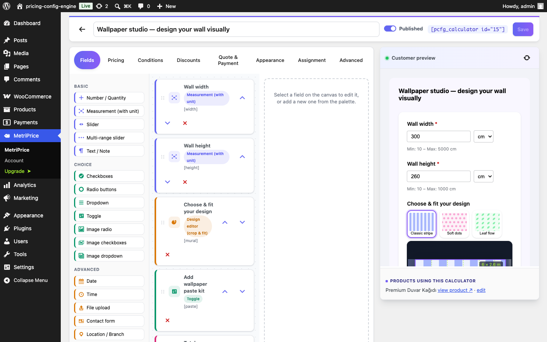This screenshot has height=342, width=547.
Task: Click the Upgrade link in sidebar
Action: point(18,171)
